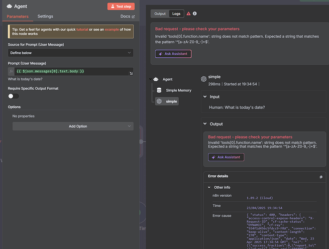
Task: Click the Test step button
Action: (x=121, y=6)
